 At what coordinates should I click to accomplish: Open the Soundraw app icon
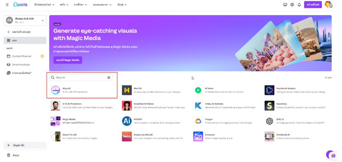pyautogui.click(x=269, y=106)
